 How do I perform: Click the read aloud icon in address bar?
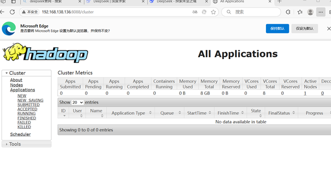coord(195,12)
